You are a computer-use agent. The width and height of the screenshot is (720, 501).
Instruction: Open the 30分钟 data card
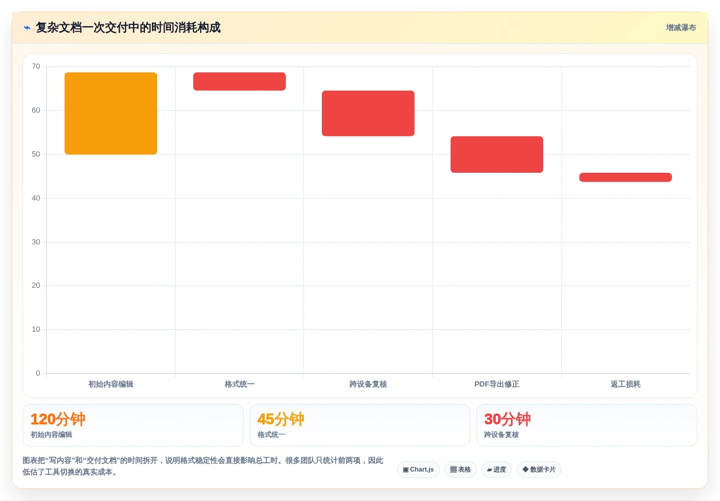coord(587,425)
